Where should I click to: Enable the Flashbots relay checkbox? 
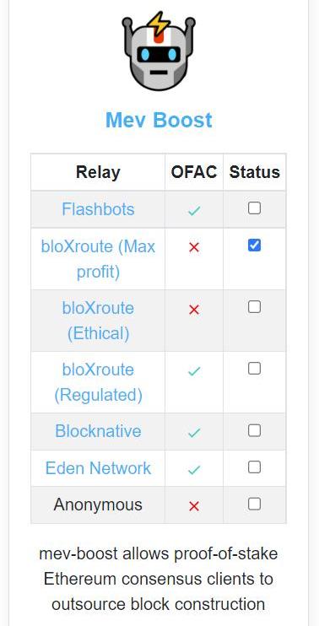click(254, 208)
